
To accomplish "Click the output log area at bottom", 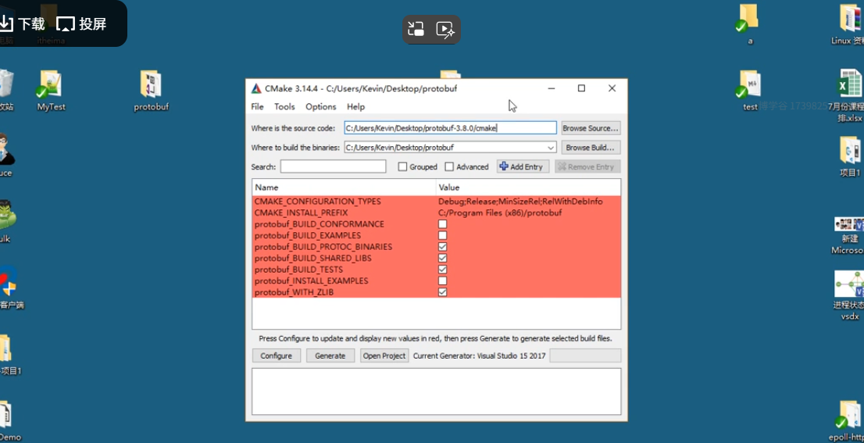I will [437, 391].
